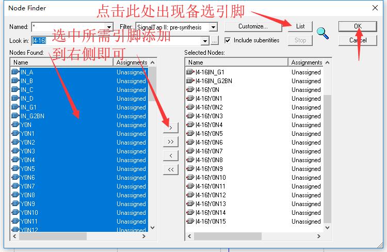Image resolution: width=387 pixels, height=252 pixels.
Task: Confirm with the OK button
Action: (x=358, y=26)
